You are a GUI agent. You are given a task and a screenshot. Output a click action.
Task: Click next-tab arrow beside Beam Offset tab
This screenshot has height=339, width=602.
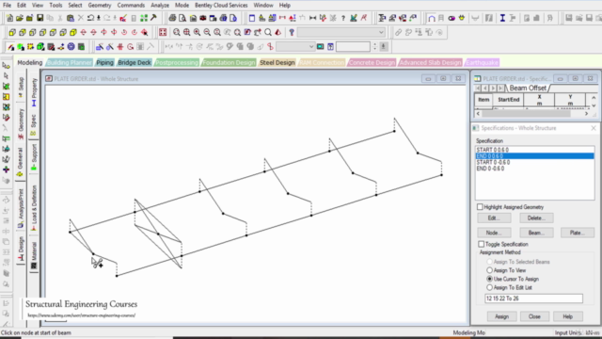pos(493,88)
